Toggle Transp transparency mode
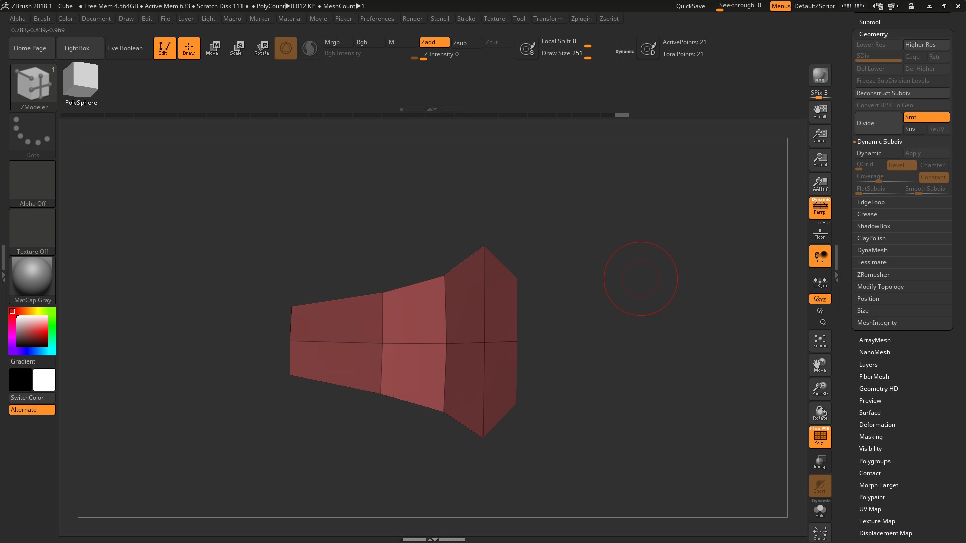 pos(820,461)
